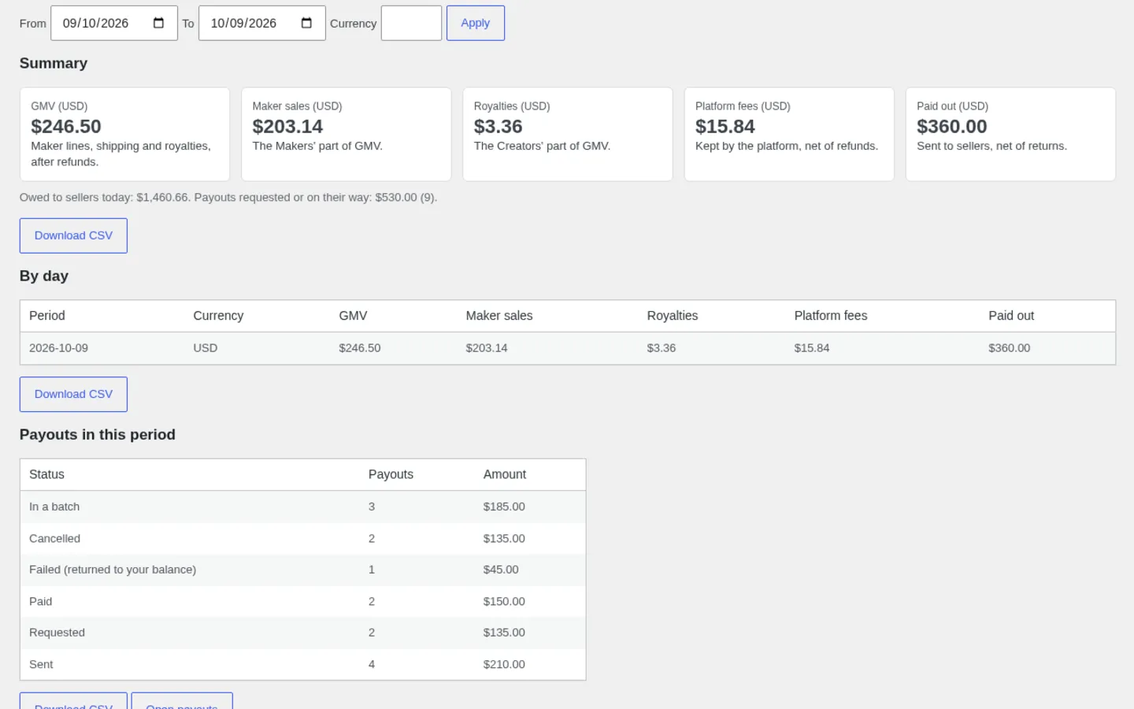This screenshot has height=709, width=1134.
Task: Focus the From date field 09/10/2026
Action: (114, 23)
